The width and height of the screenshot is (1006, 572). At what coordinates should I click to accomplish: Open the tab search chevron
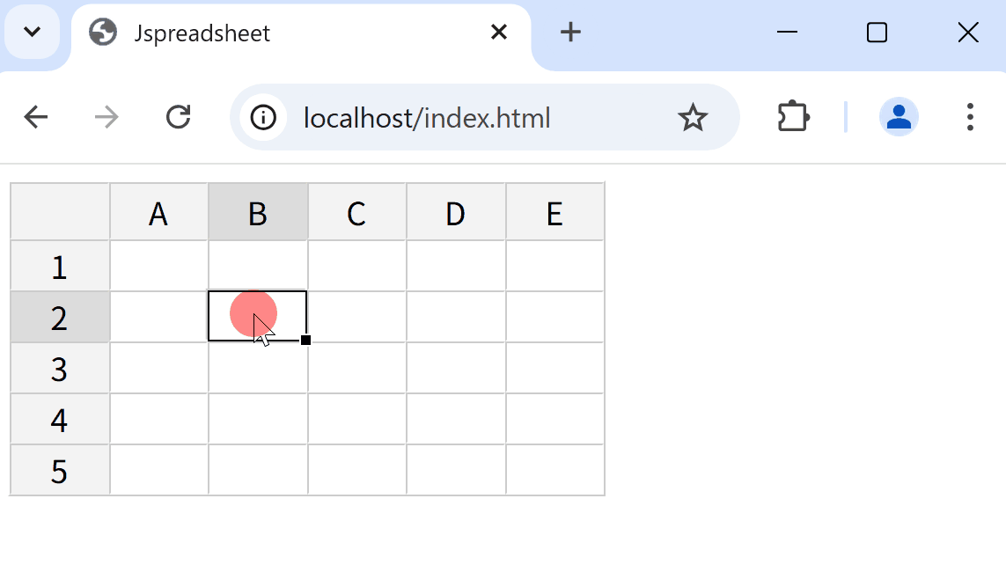coord(33,32)
